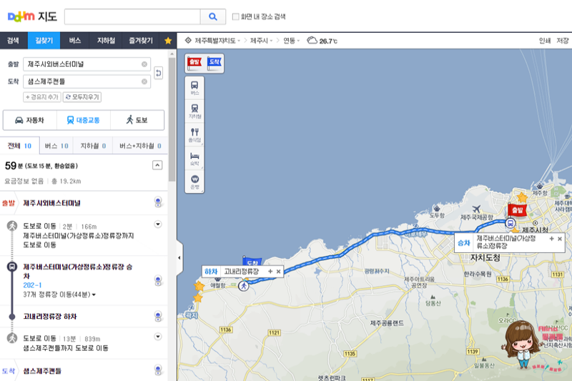
Task: Open roadview for 제주시외버스터미널 step
Action: point(158,202)
